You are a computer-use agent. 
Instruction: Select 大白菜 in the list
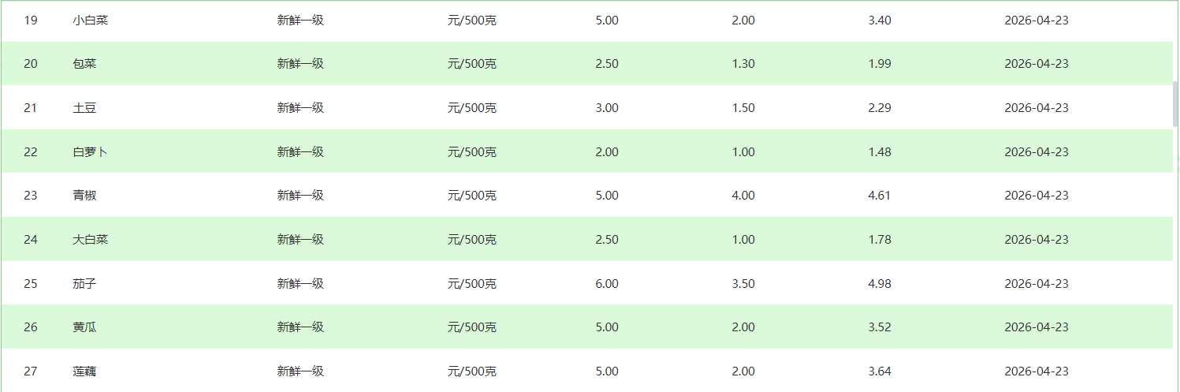[x=90, y=240]
